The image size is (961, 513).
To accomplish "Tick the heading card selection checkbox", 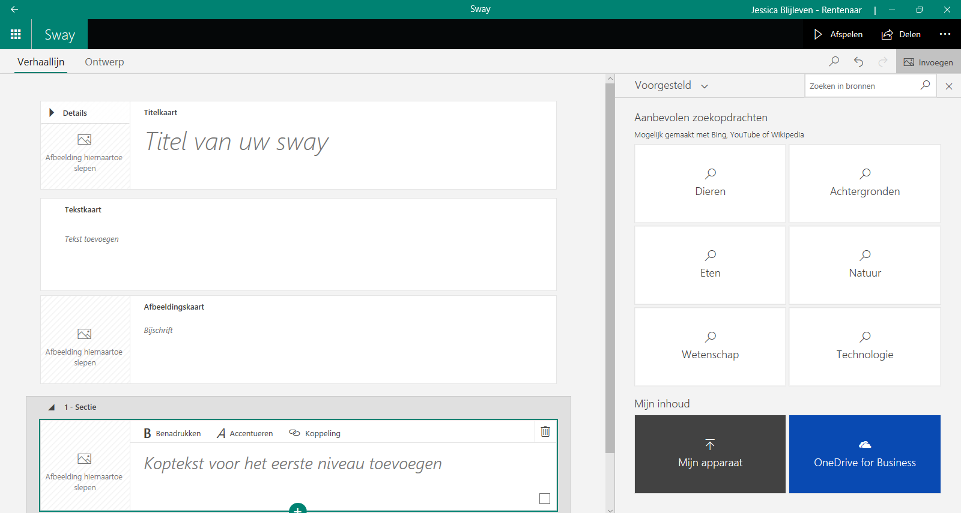I will coord(545,499).
